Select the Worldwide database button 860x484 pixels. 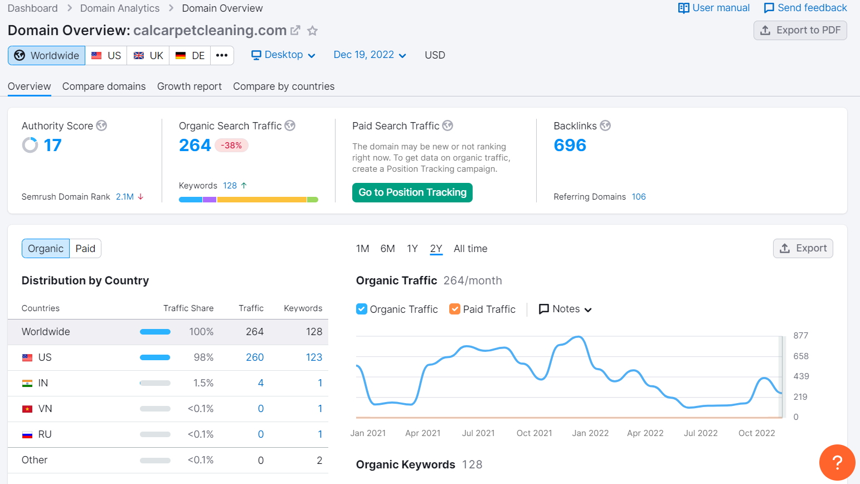47,55
